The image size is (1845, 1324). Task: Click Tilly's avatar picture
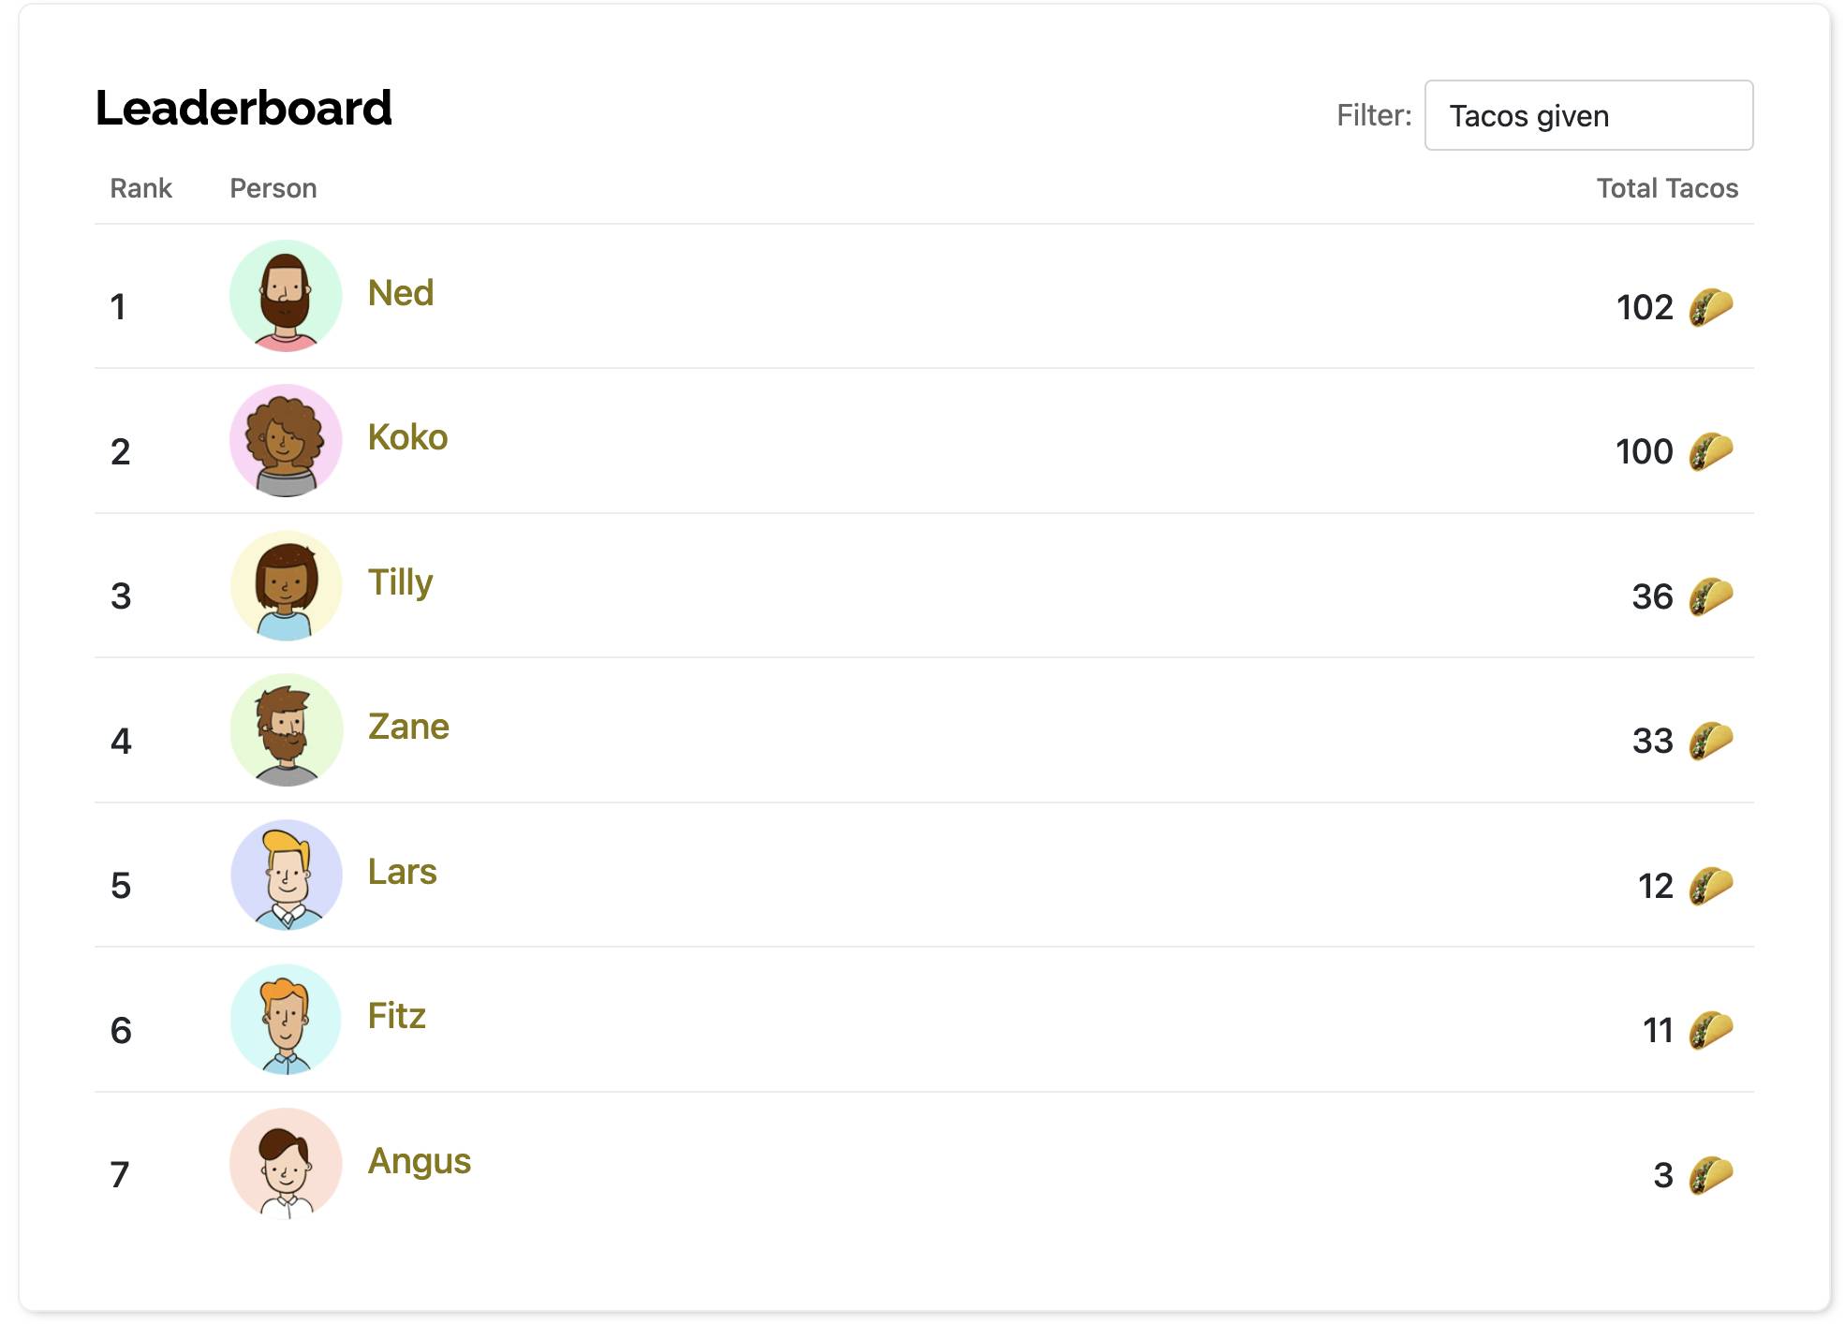click(286, 583)
